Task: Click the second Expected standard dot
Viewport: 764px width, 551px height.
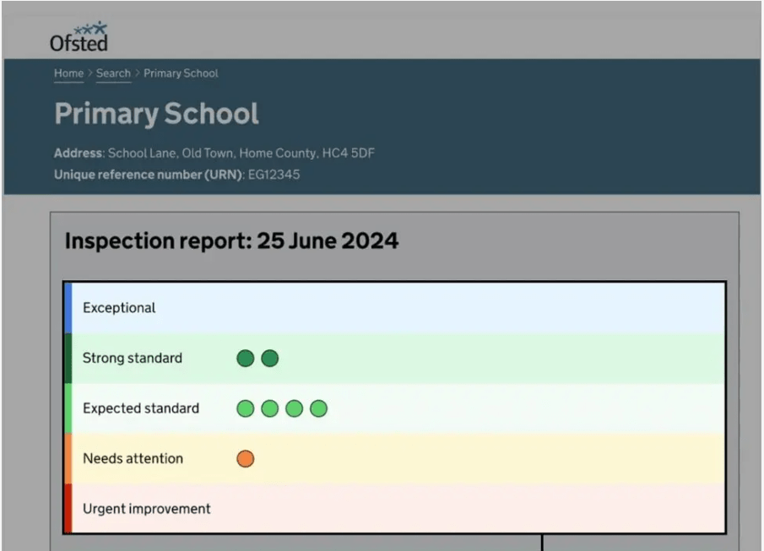Action: 269,409
